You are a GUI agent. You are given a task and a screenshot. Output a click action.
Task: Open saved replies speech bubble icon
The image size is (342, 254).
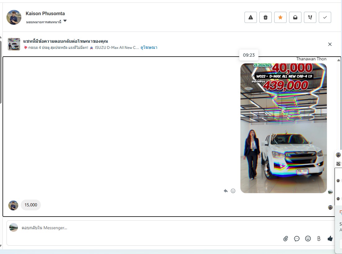click(x=297, y=239)
